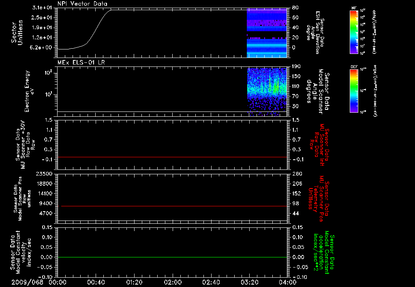Click red 'MU Scanner Pos Telemetry' label
Image resolution: width=415 pixels, height=287 pixels.
(x=319, y=199)
